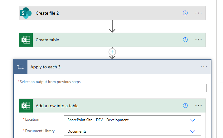Expand the Location dropdown
Screen dimensions: 223x138
click(x=192, y=120)
